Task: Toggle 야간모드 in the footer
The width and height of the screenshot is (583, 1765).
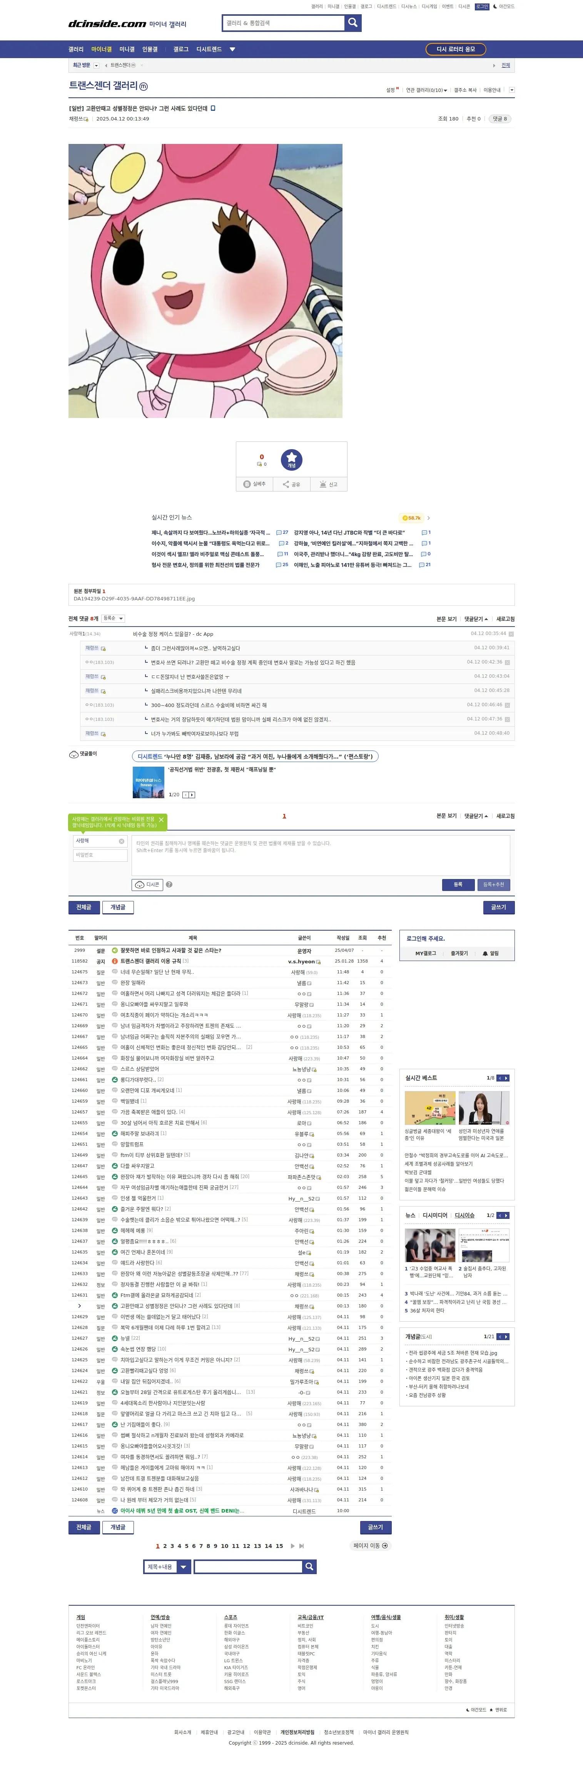Action: click(476, 1710)
